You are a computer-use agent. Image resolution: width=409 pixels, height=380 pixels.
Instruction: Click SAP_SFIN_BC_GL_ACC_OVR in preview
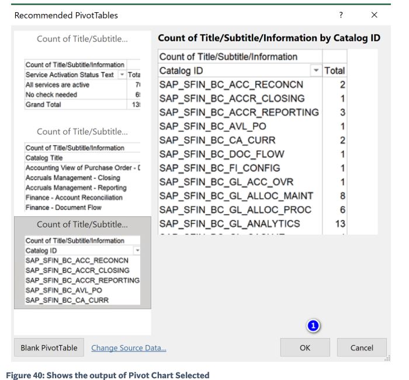[x=227, y=182]
